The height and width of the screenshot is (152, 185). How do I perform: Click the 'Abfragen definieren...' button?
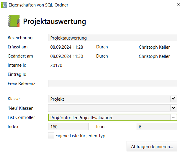pyautogui.click(x=152, y=146)
